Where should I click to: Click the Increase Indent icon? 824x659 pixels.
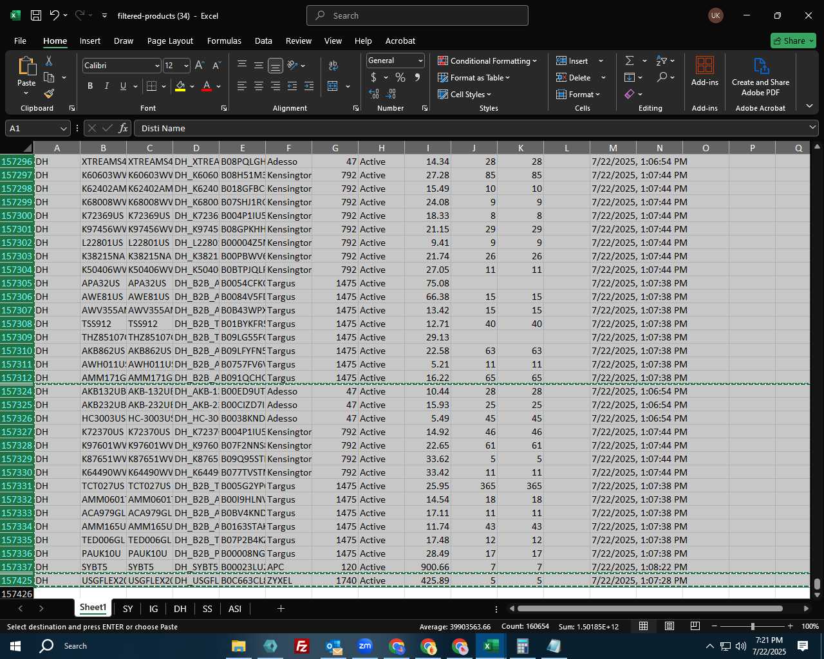(309, 86)
